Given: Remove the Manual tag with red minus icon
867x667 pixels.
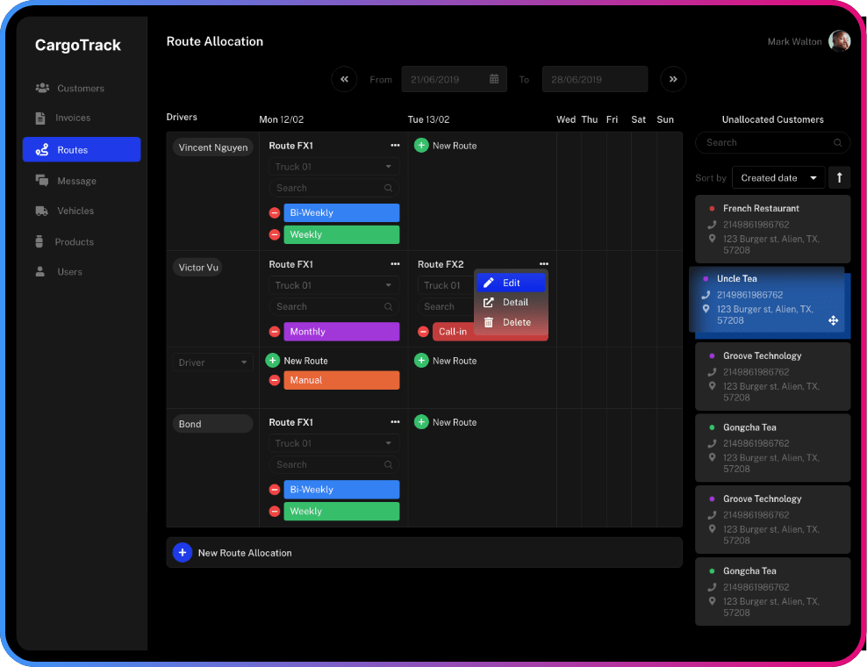Looking at the screenshot, I should tap(275, 380).
